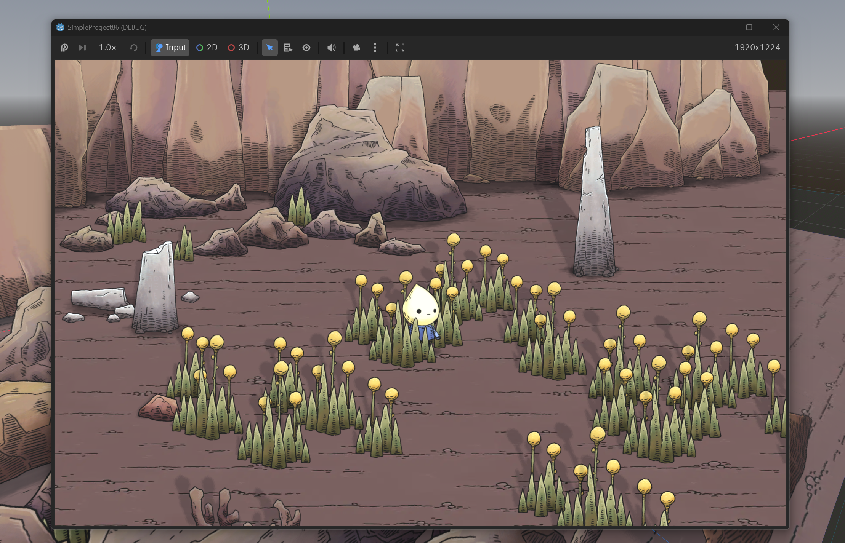Click the Godot icon in title bar

click(x=60, y=27)
